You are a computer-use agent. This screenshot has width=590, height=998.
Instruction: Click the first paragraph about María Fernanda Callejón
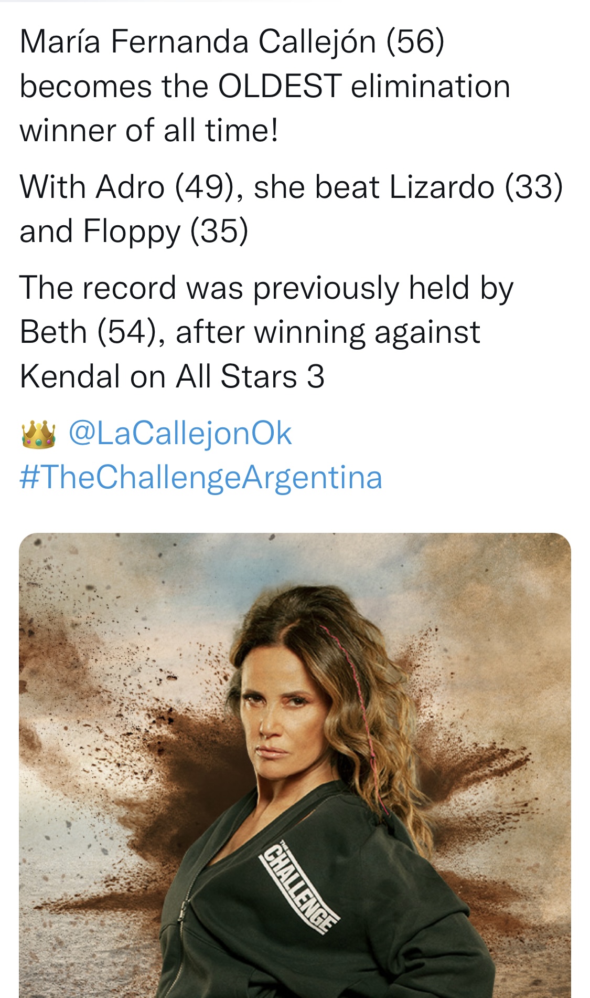point(265,86)
